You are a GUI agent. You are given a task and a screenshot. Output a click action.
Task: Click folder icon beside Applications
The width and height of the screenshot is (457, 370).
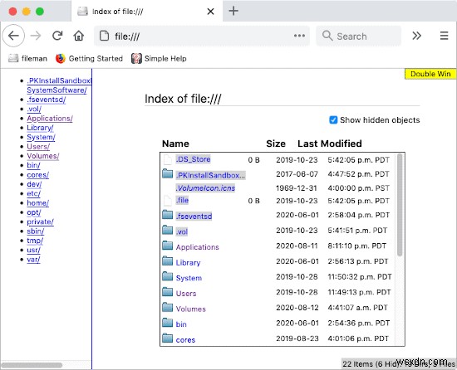pyautogui.click(x=168, y=246)
